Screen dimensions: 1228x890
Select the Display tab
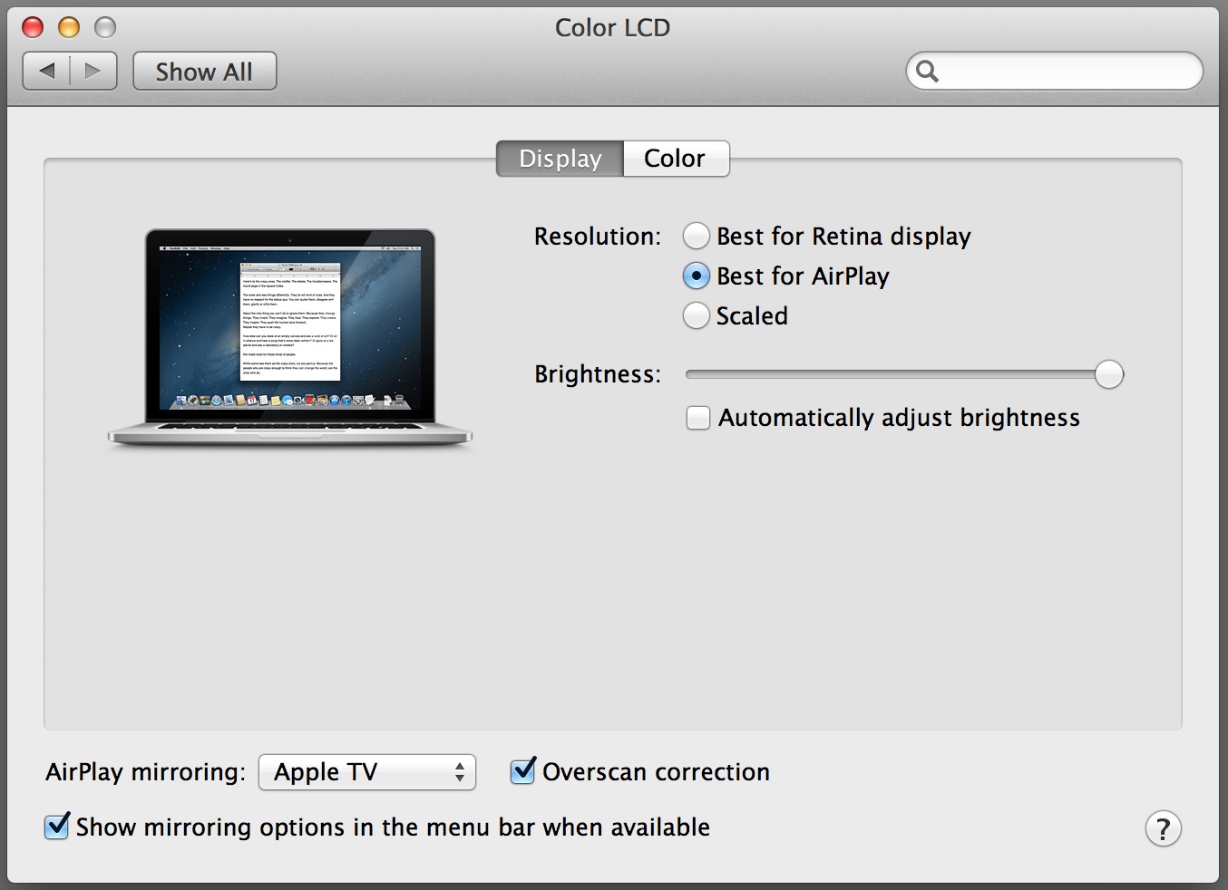(560, 159)
